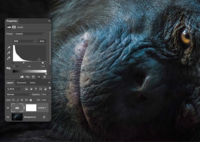Click the Properties panel scrollbar
This screenshot has height=142, width=200.
[x=50, y=48]
